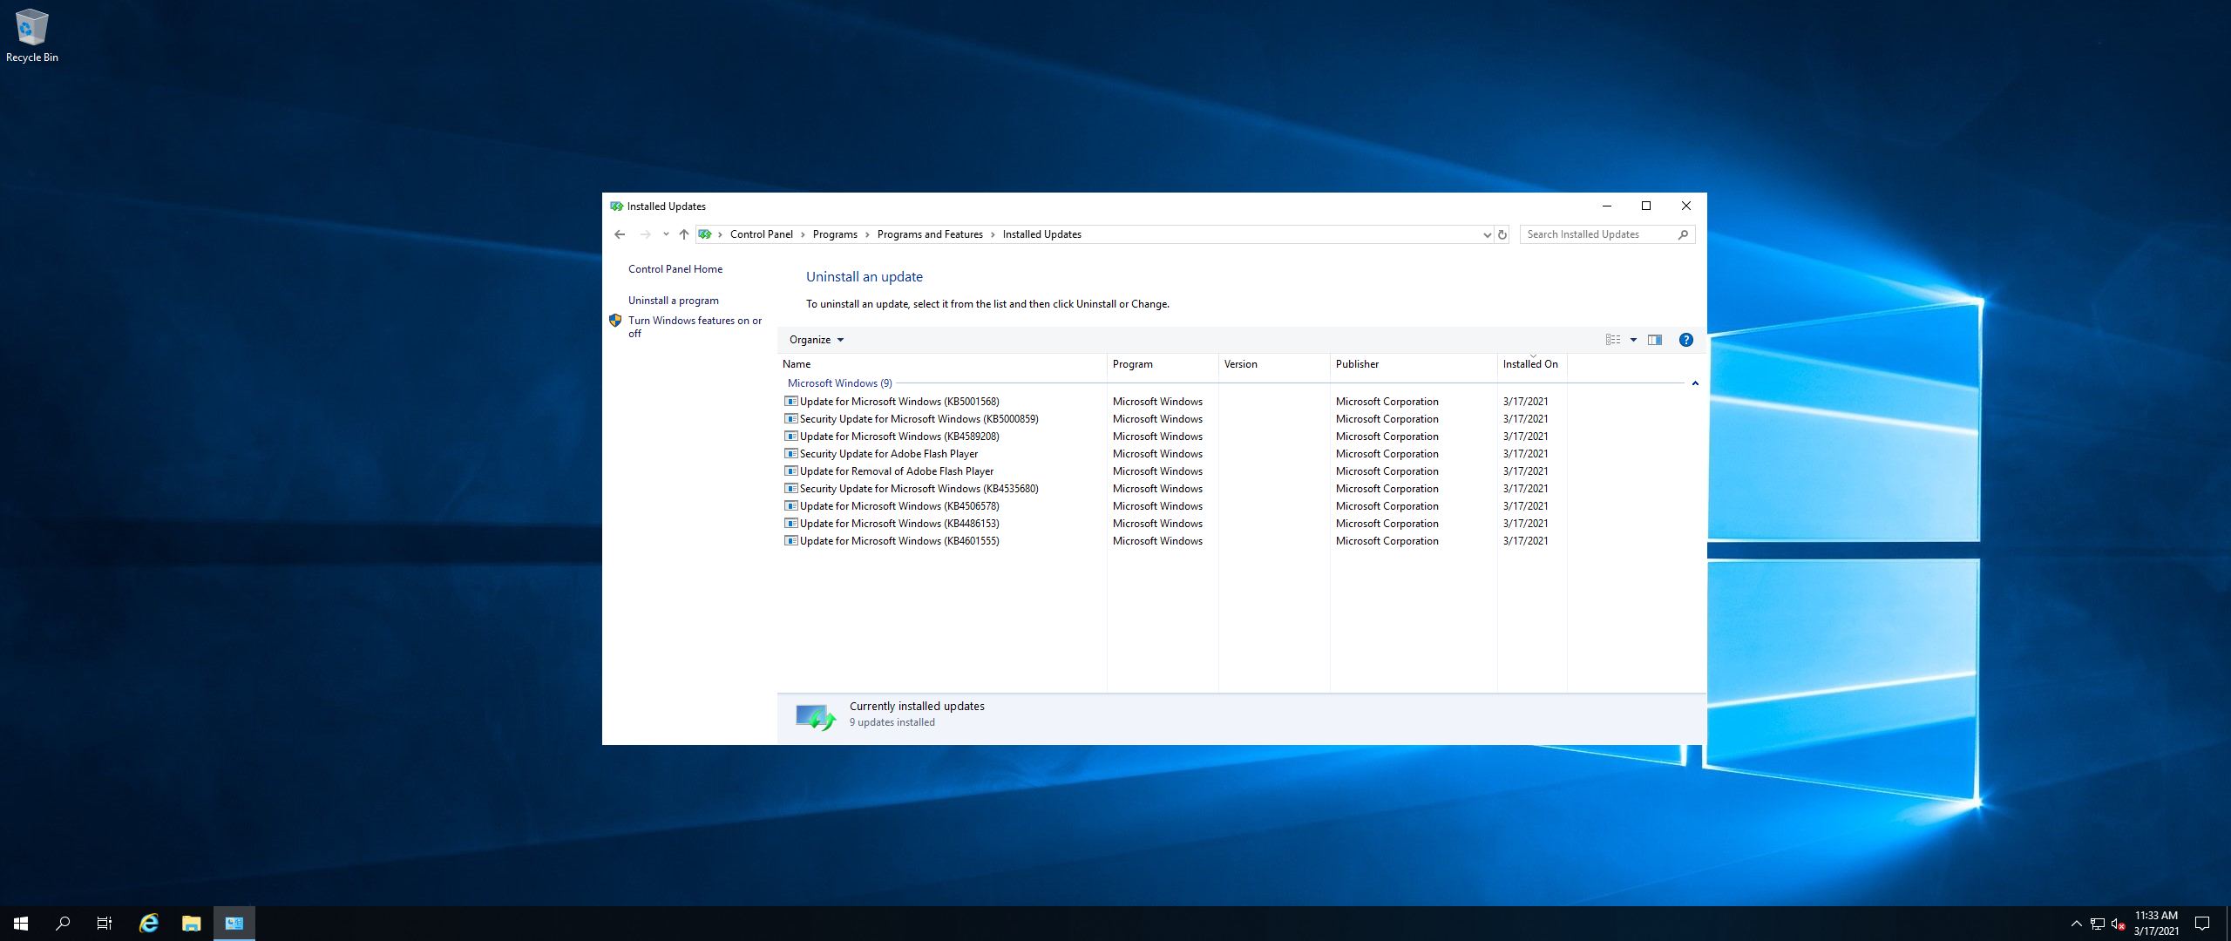Open the network status tray icon

click(2097, 924)
